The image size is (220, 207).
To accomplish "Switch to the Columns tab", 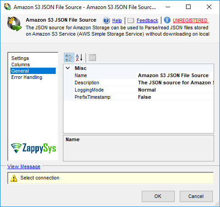I will [x=20, y=64].
